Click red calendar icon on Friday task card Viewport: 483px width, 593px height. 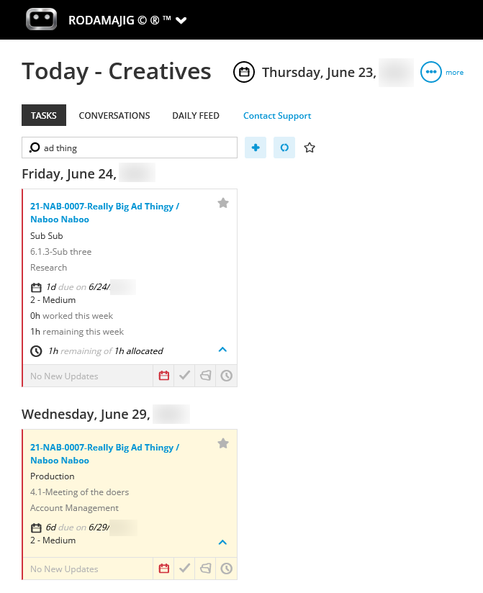tap(164, 376)
